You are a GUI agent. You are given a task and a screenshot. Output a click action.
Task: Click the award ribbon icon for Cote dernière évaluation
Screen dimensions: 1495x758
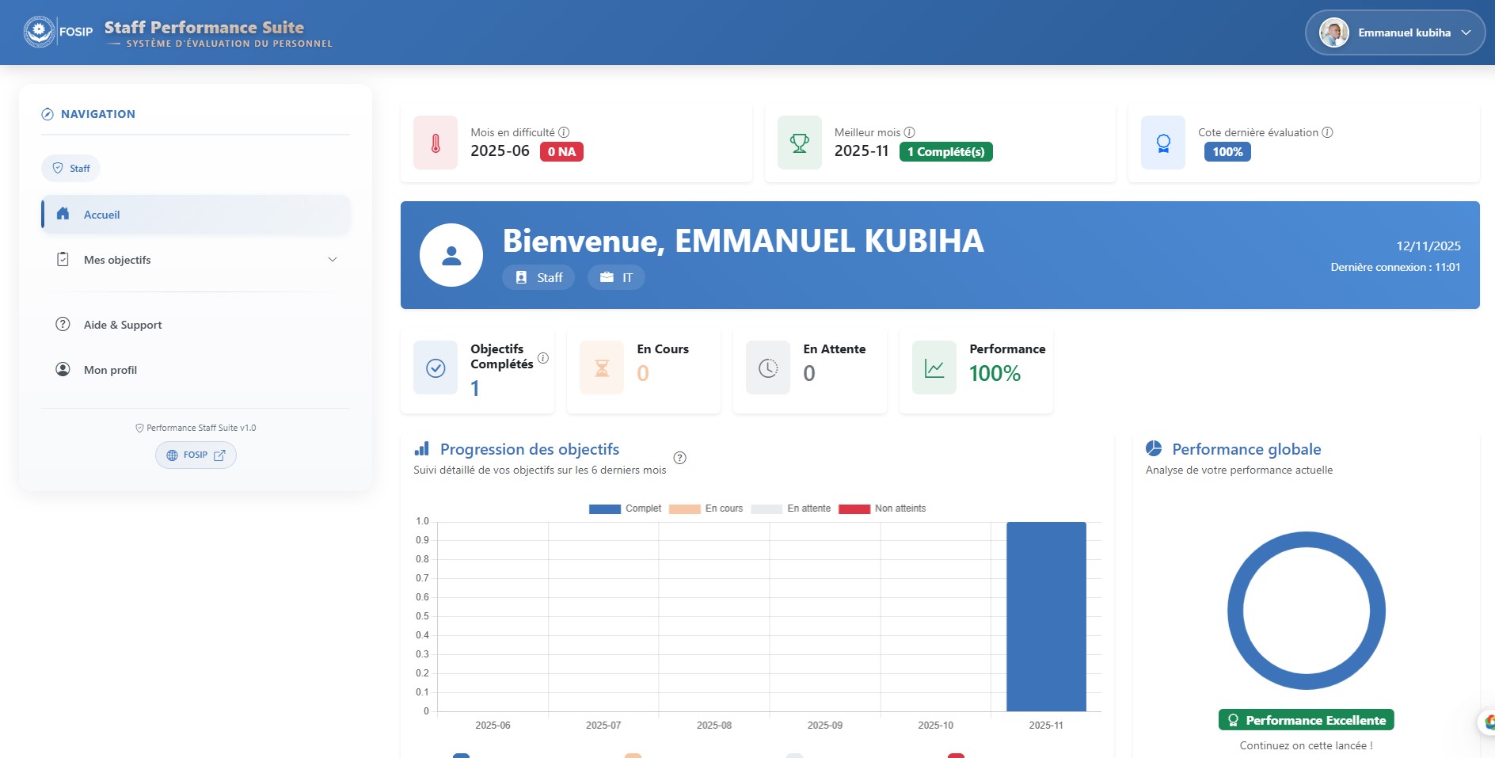tap(1163, 143)
